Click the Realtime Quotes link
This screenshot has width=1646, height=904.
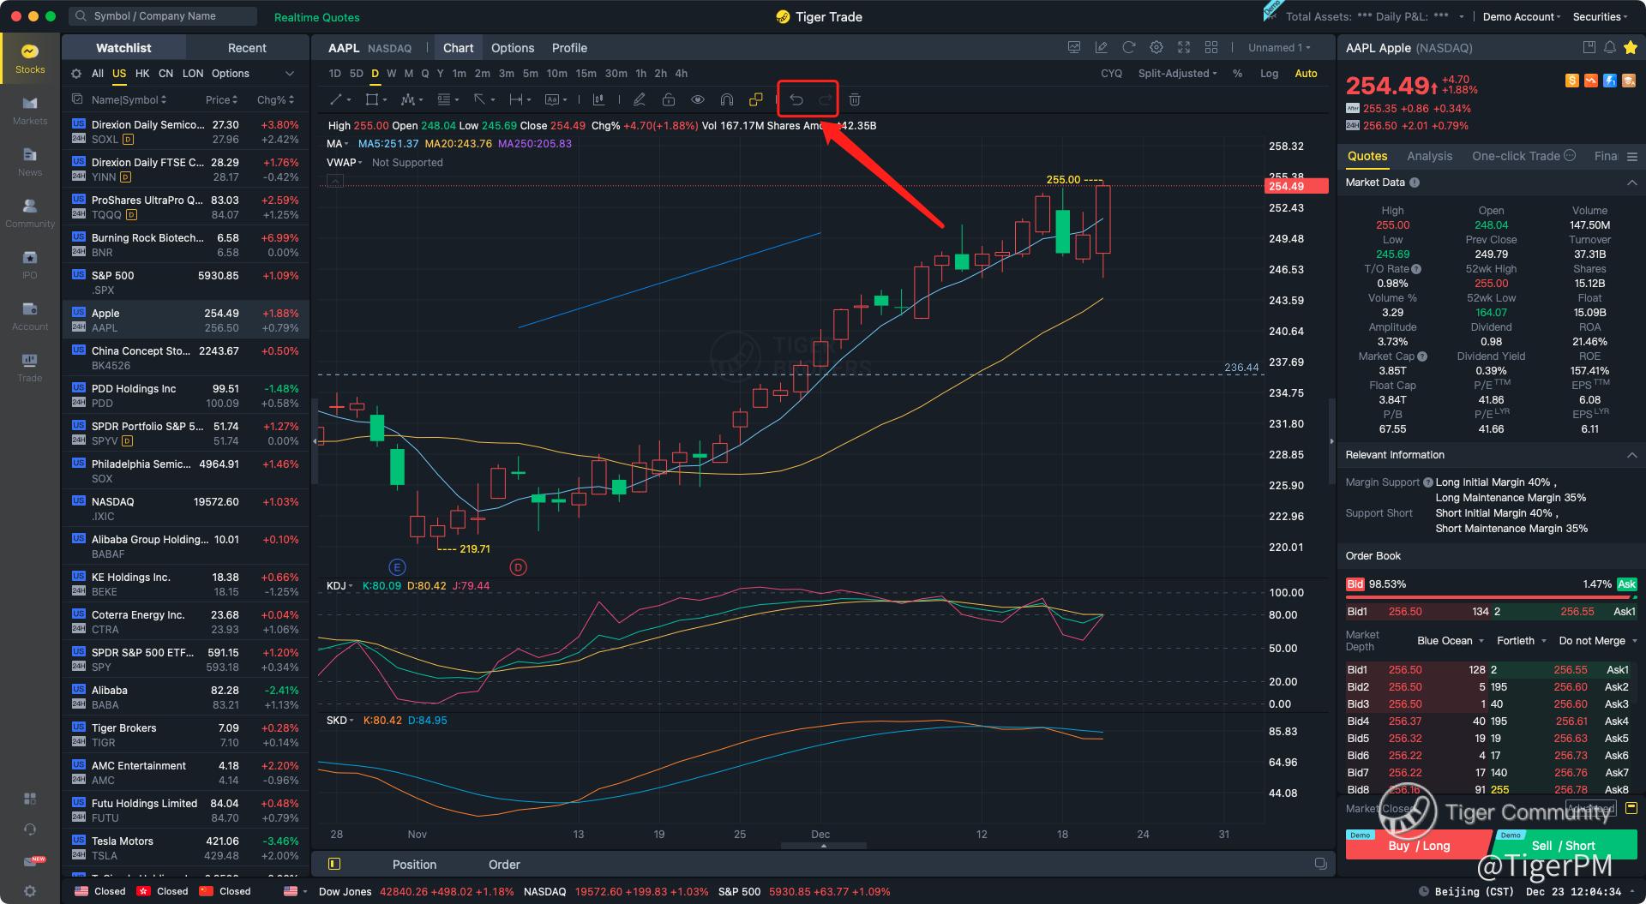[x=316, y=17]
